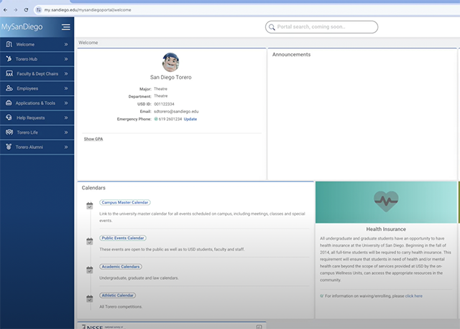
Task: Click the Health Insurance title
Action: coord(386,229)
